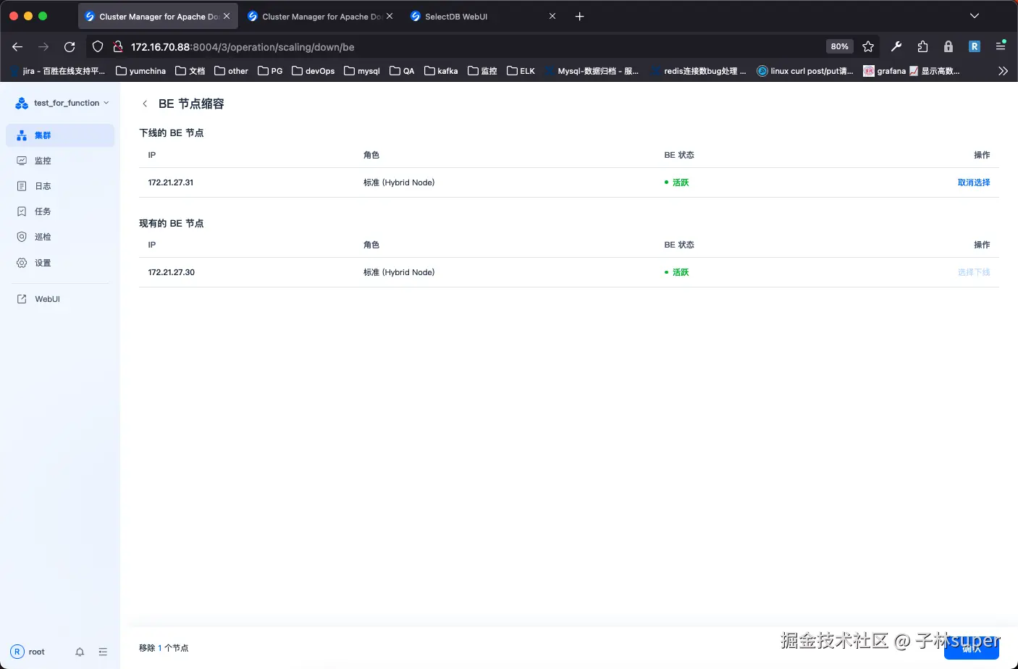
Task: Click the blue confirm button at bottom right
Action: click(x=972, y=648)
